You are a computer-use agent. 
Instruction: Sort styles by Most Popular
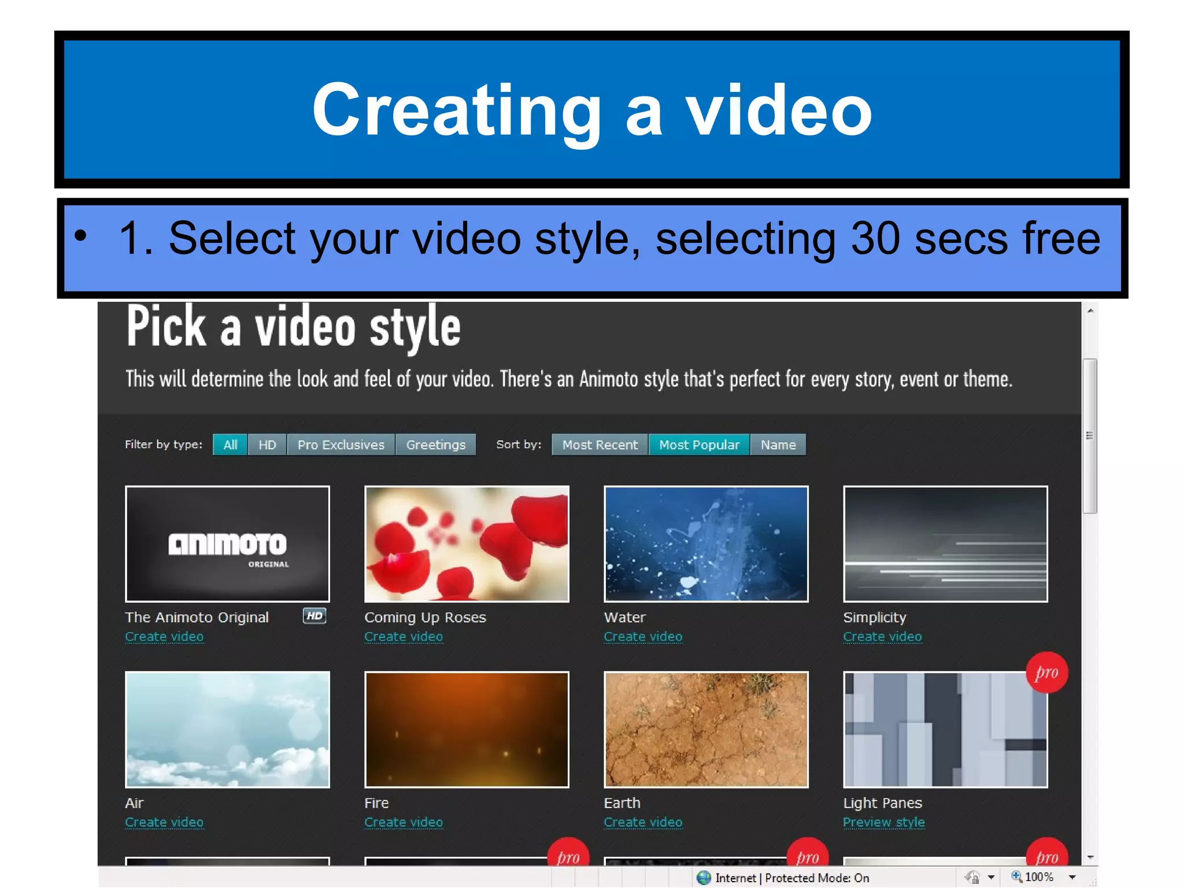700,445
